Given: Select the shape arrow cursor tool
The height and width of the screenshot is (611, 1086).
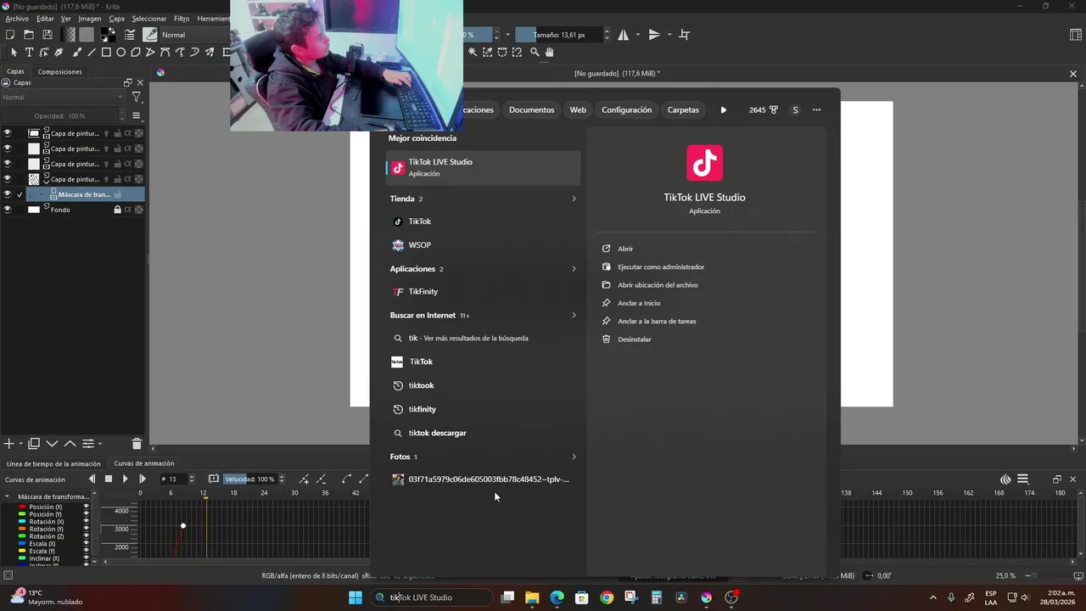Looking at the screenshot, I should (14, 53).
